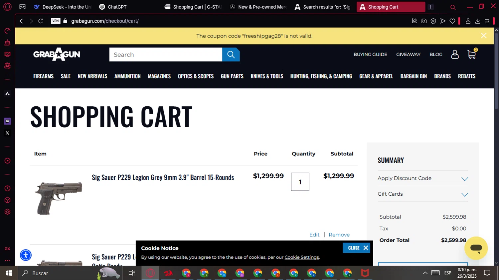
Task: Open a new browser tab
Action: click(430, 7)
